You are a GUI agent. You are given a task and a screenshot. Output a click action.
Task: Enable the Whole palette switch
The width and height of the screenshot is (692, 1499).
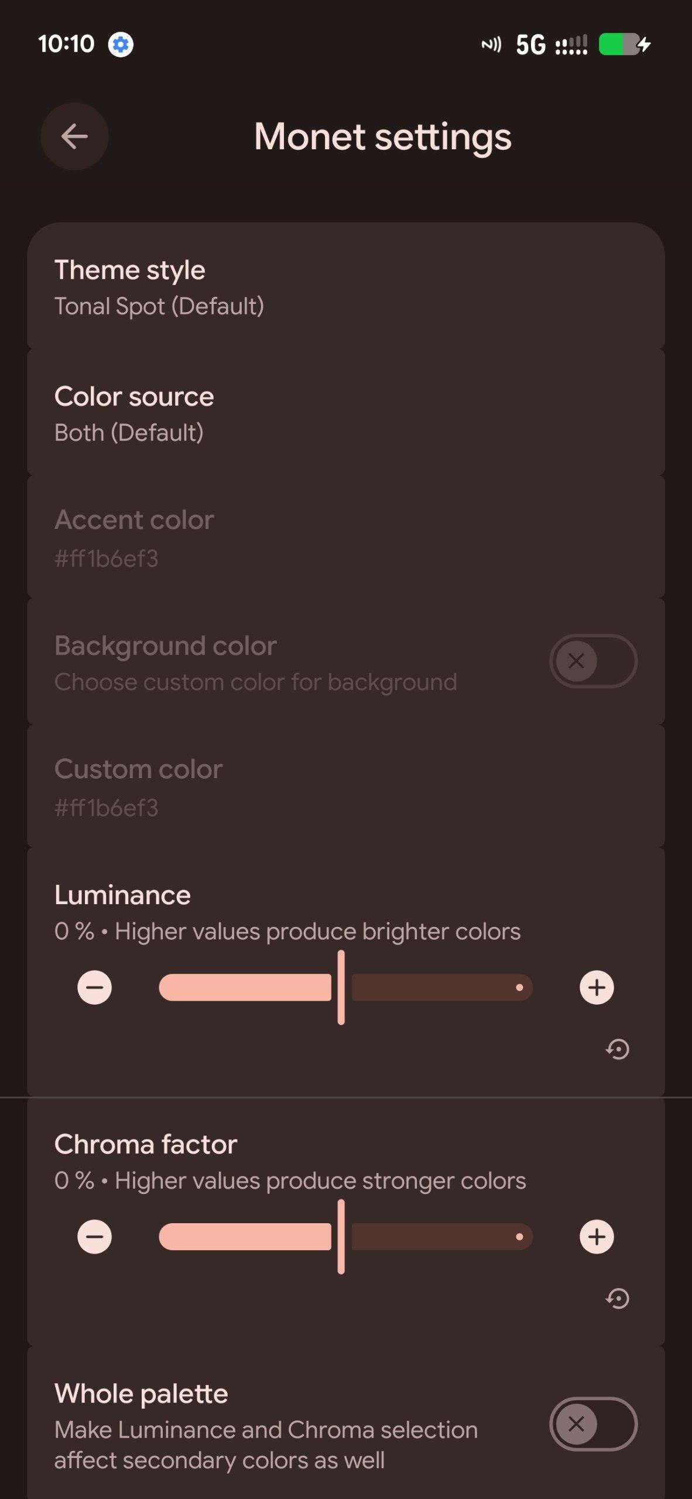pyautogui.click(x=592, y=1424)
